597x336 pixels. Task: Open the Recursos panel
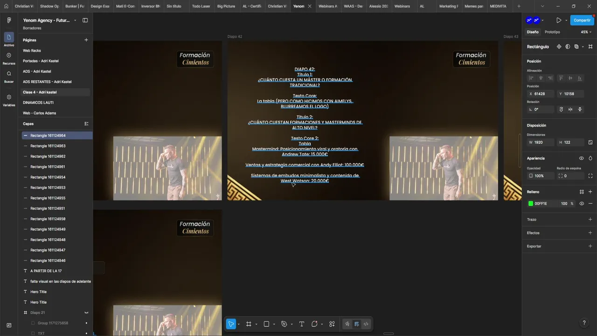click(x=9, y=58)
